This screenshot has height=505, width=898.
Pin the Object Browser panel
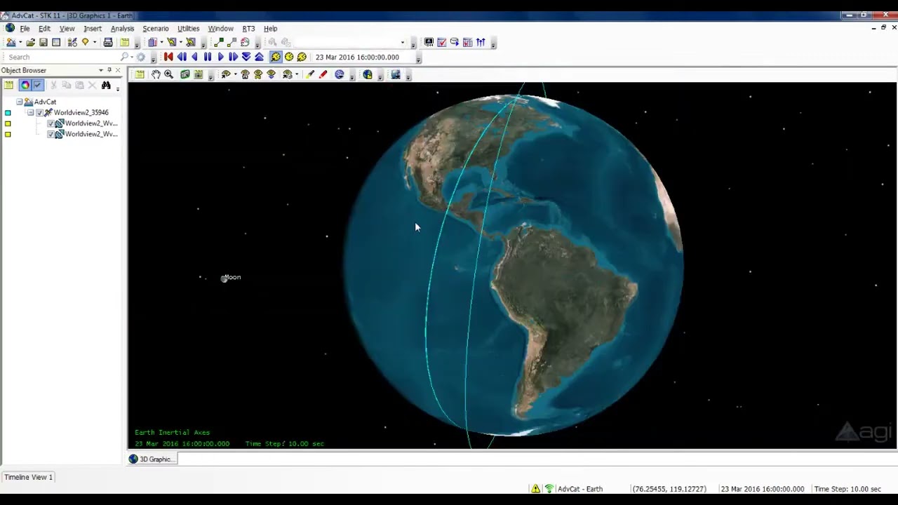[109, 70]
